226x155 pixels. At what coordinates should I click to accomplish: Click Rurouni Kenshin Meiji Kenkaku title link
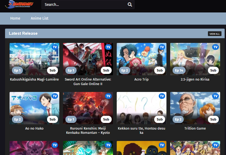[88, 130]
